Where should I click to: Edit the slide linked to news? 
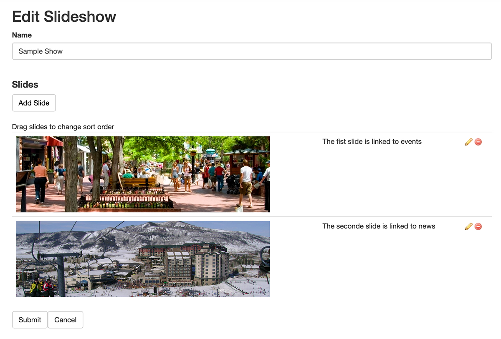click(468, 226)
